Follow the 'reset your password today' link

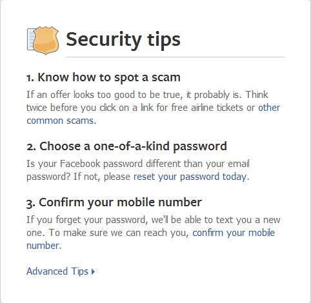tap(190, 177)
